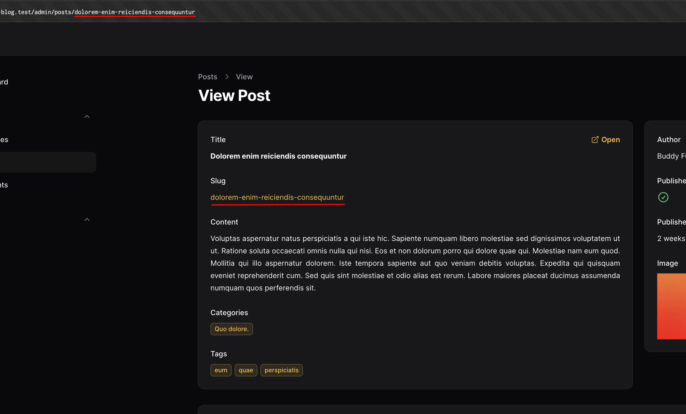Click the green Published checkmark icon
Screen dimensions: 686x414
pos(663,197)
